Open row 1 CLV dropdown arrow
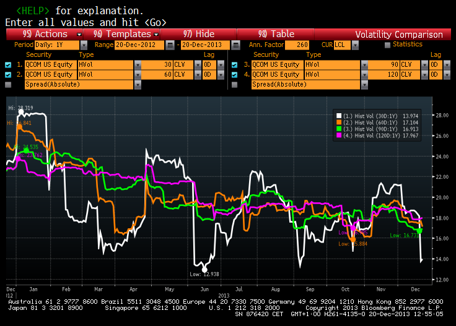Screen dimensions: 456x326 pos(198,65)
